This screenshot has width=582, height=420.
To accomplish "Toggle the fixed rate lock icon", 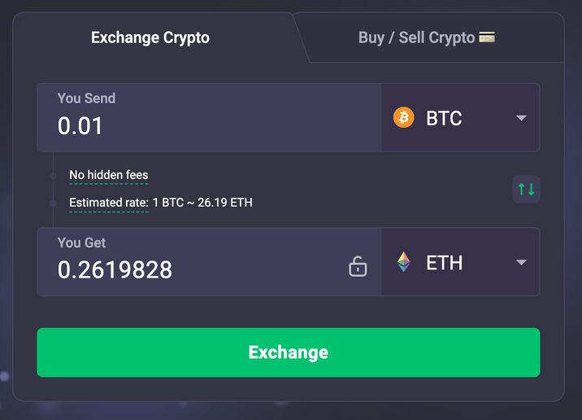I will (358, 266).
